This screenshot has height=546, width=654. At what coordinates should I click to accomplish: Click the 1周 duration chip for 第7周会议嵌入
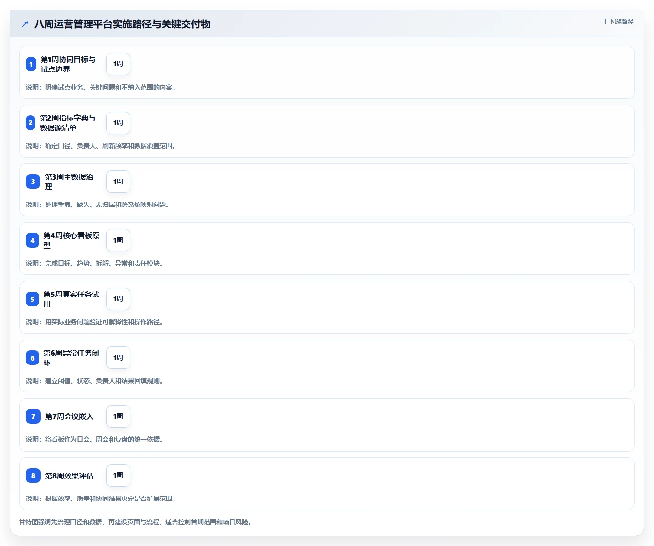click(118, 416)
